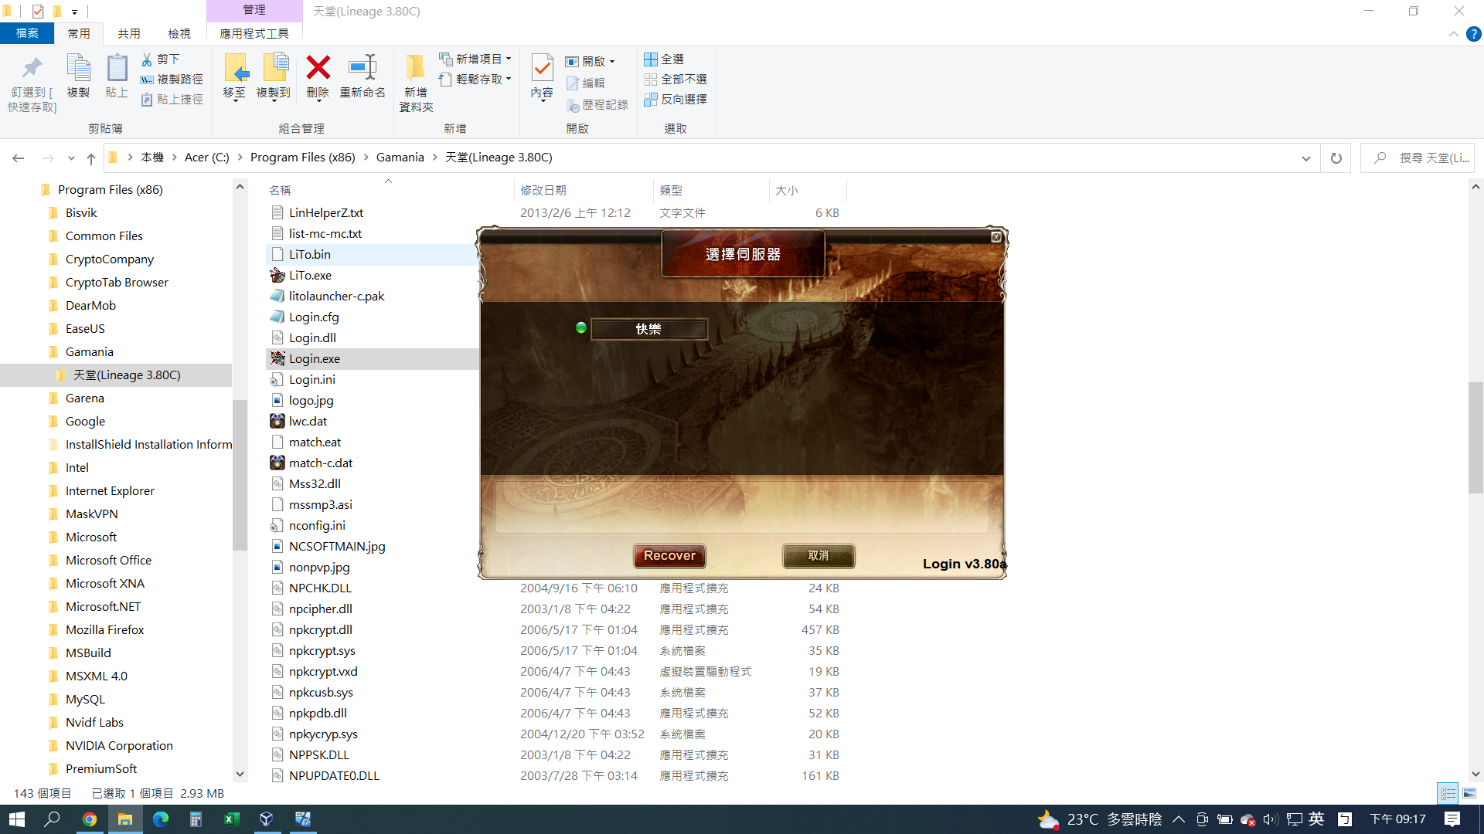This screenshot has width=1484, height=834.
Task: Click the History (歷程記錄) ribbon item
Action: tap(597, 105)
